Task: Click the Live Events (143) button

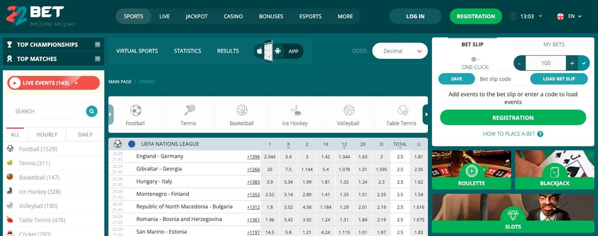Action: [54, 83]
